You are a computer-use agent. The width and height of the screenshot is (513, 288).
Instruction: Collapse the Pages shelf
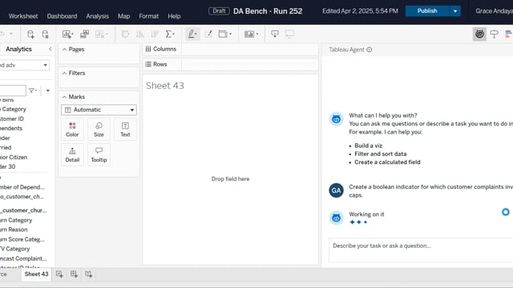click(x=64, y=50)
